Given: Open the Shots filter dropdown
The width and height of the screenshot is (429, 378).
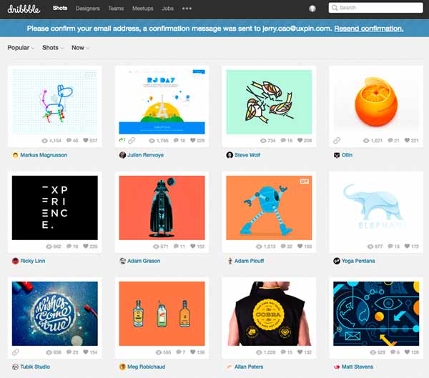Looking at the screenshot, I should [x=53, y=48].
